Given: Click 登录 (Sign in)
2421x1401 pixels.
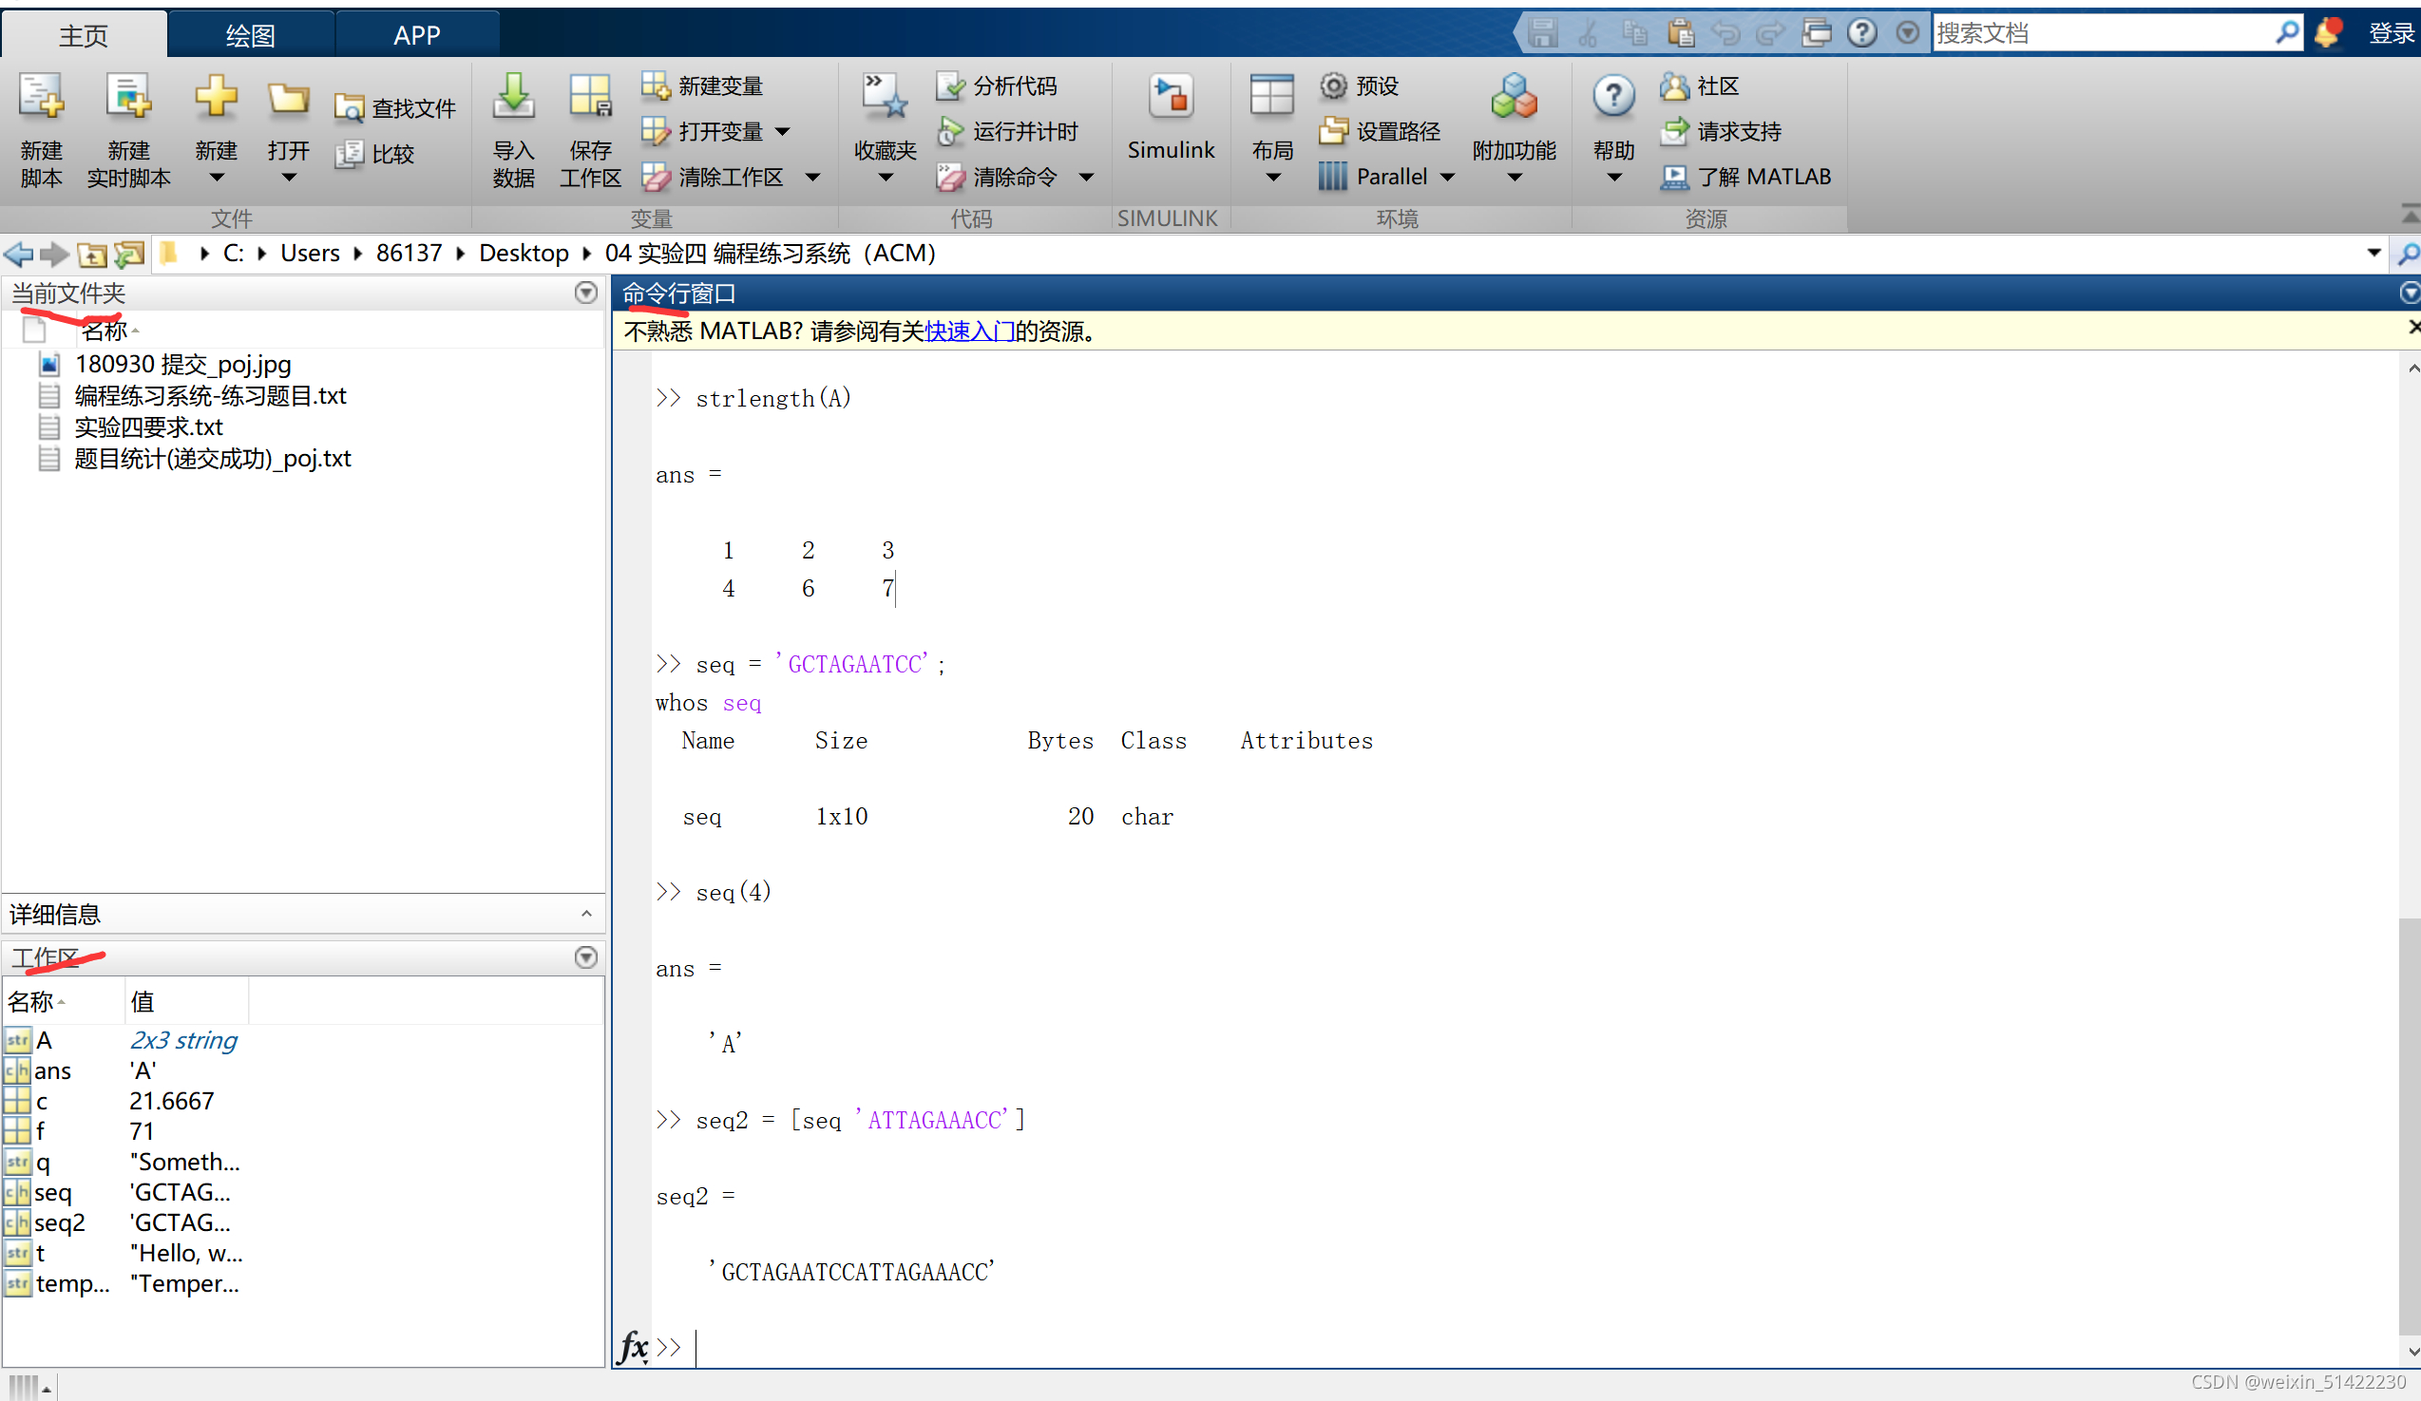Looking at the screenshot, I should click(2391, 33).
